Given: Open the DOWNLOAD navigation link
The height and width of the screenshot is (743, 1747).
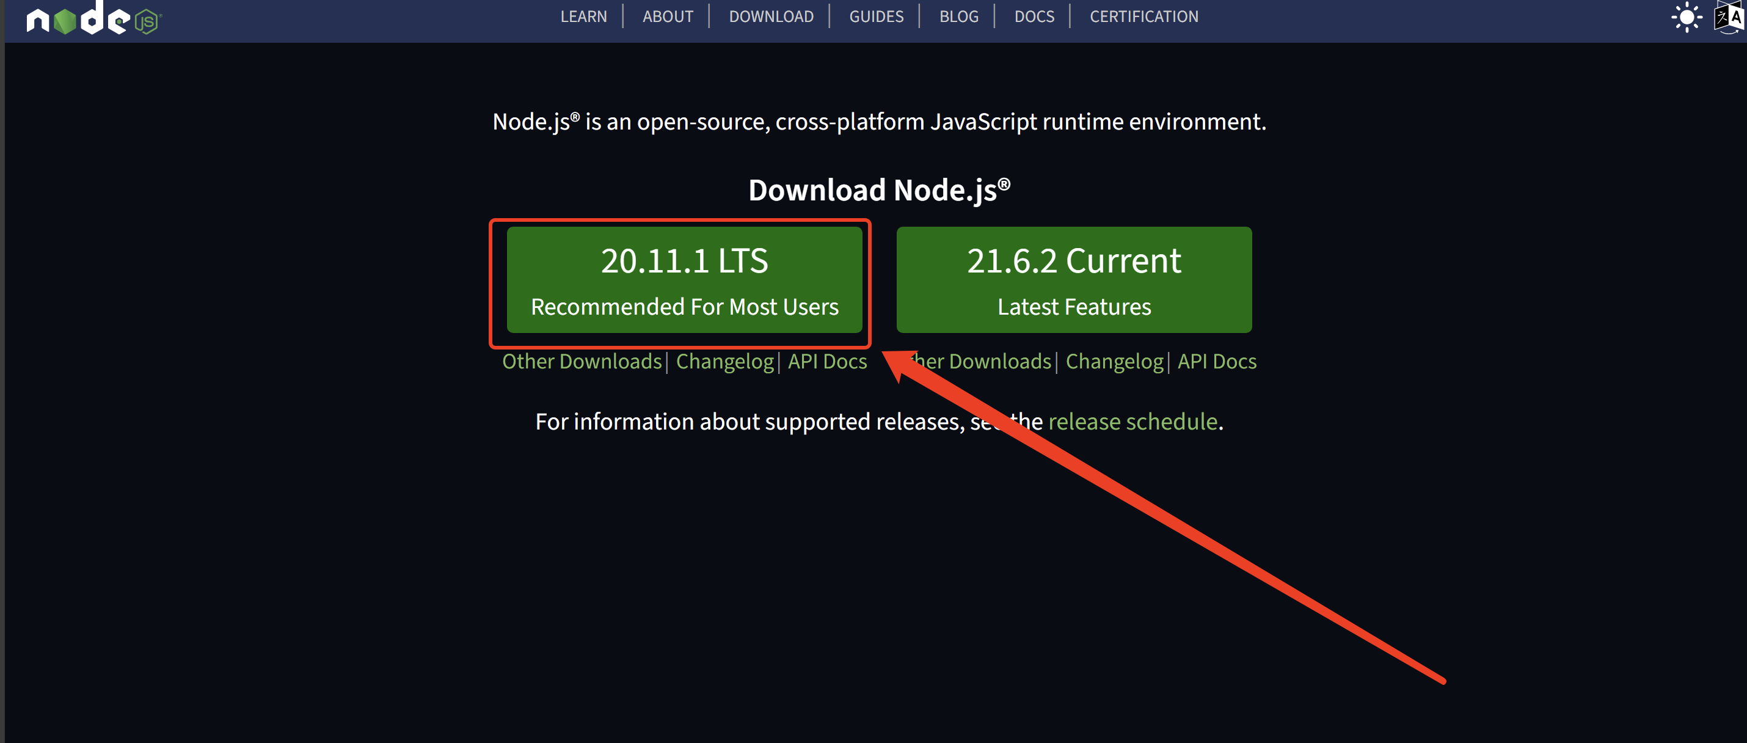Looking at the screenshot, I should [x=770, y=16].
